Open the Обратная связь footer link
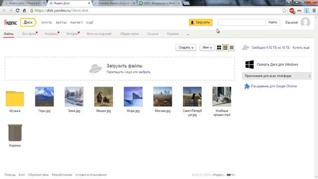The image size is (318, 179). pos(38,175)
